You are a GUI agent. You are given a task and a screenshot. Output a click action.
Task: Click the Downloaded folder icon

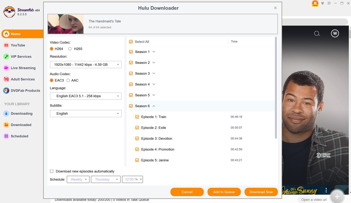pyautogui.click(x=6, y=125)
